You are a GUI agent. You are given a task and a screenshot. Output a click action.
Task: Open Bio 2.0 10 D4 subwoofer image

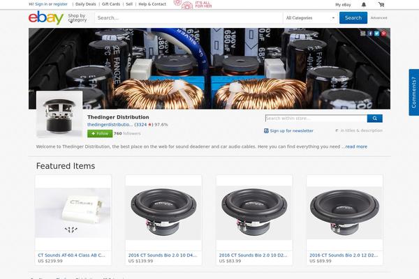pyautogui.click(x=163, y=213)
